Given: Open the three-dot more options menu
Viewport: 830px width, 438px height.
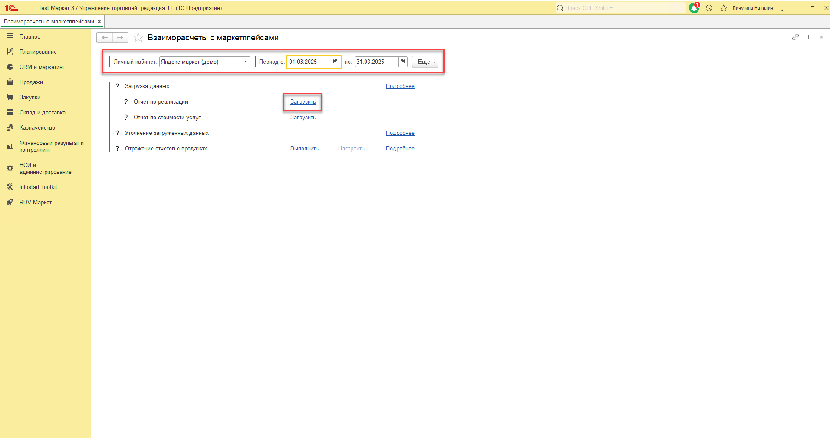Looking at the screenshot, I should pos(808,37).
